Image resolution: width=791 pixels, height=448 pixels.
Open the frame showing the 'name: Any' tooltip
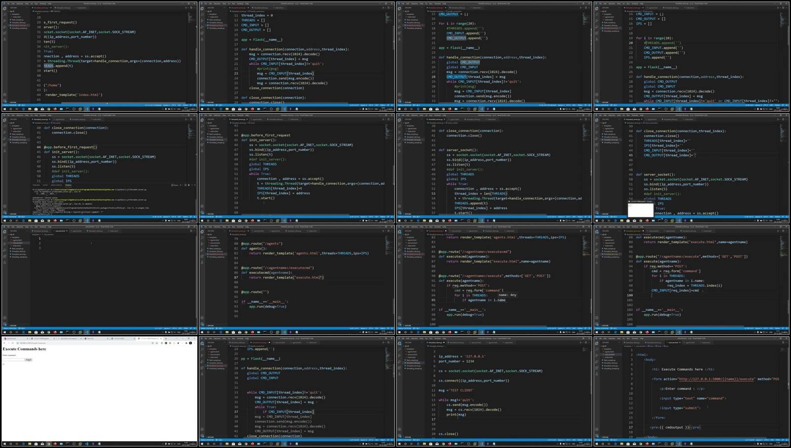pos(494,280)
